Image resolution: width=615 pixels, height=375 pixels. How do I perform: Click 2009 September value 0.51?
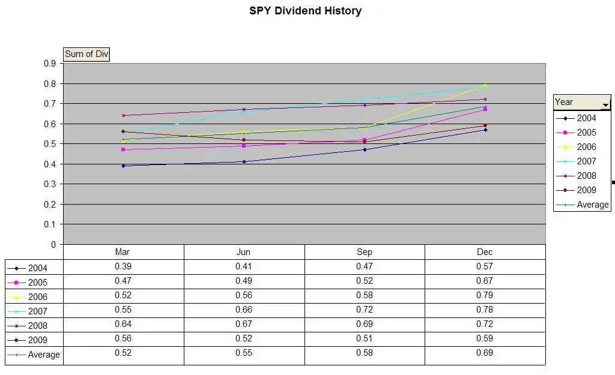click(365, 338)
